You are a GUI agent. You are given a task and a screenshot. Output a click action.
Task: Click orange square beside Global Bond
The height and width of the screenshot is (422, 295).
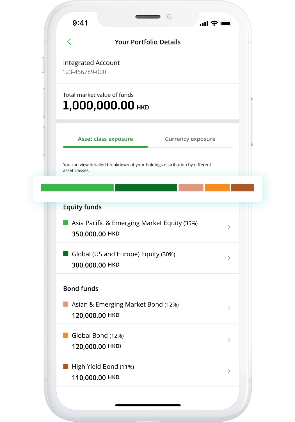(66, 335)
